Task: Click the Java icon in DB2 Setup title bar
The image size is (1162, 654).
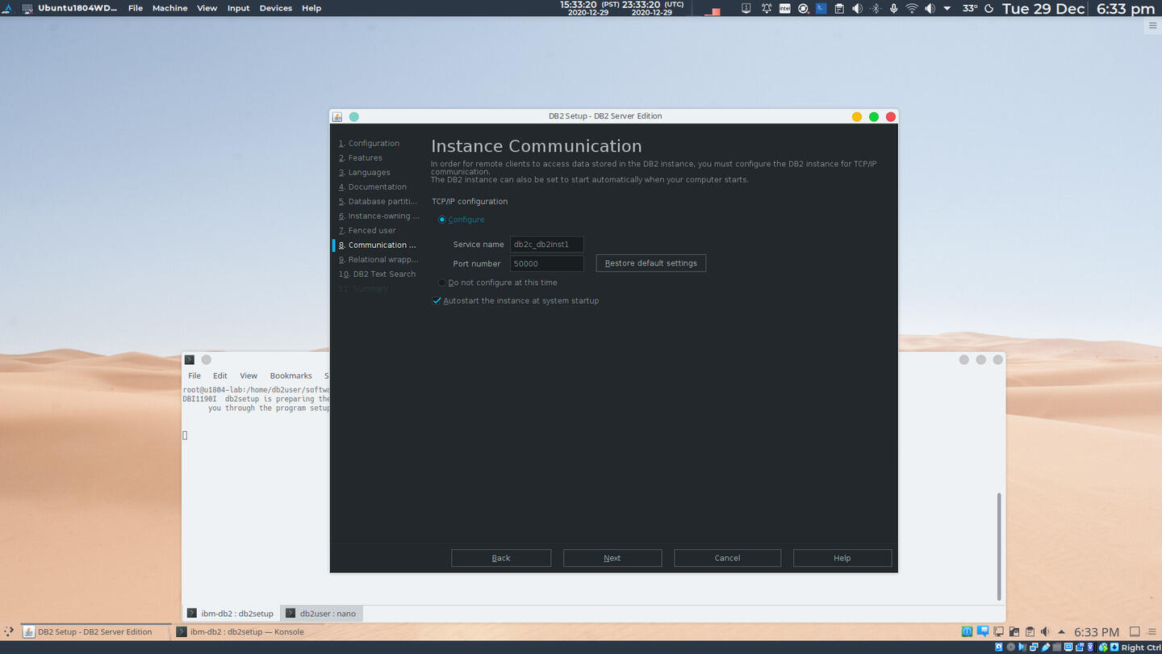Action: tap(337, 116)
